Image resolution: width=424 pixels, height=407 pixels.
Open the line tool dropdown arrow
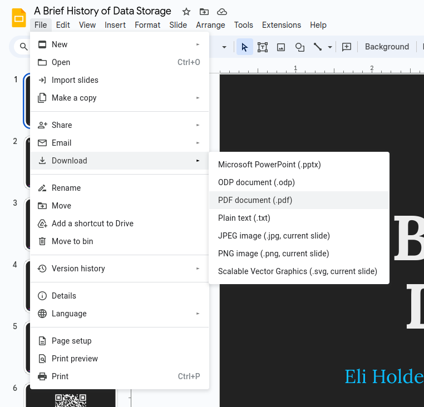(x=330, y=47)
